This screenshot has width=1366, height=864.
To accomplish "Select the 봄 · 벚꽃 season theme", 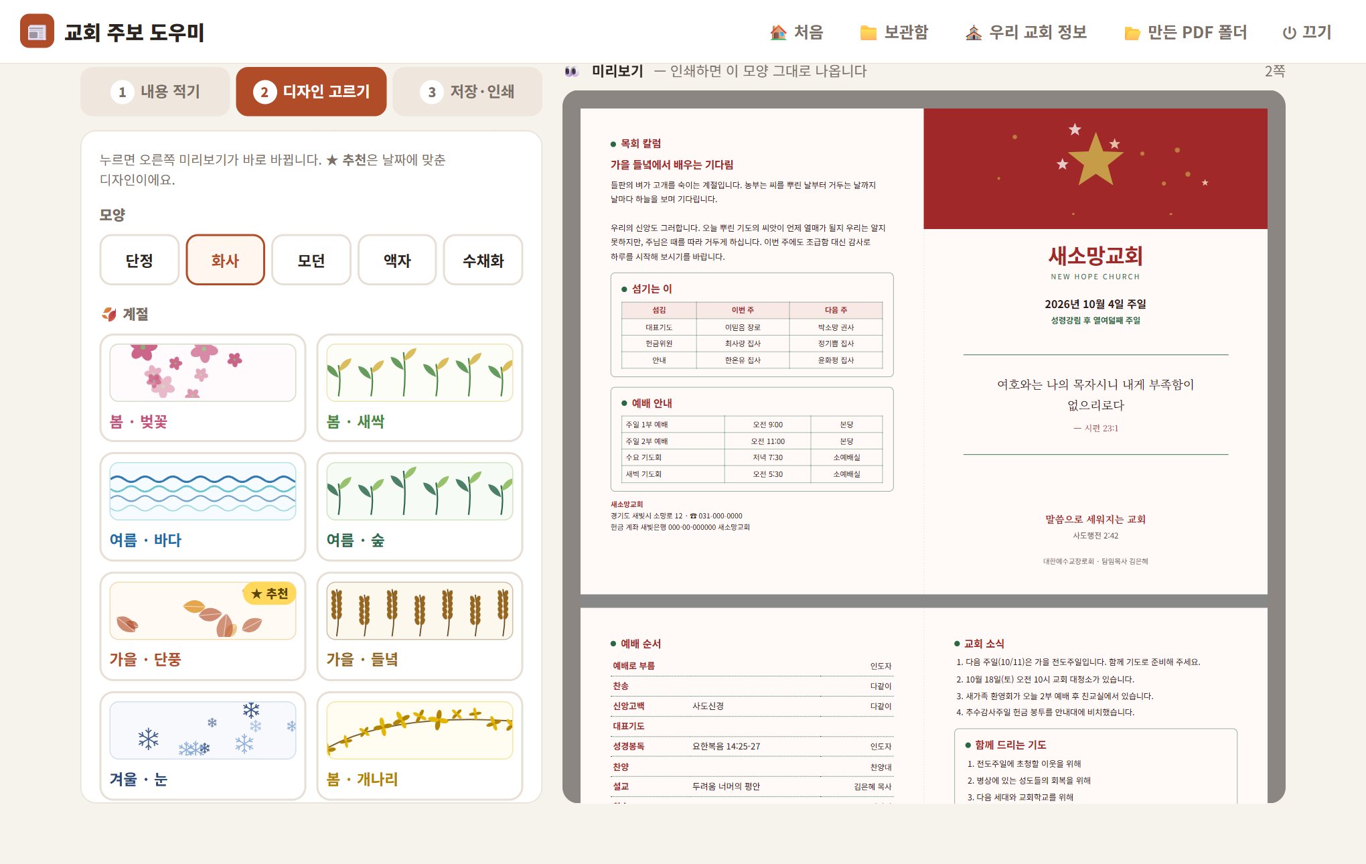I will (203, 388).
